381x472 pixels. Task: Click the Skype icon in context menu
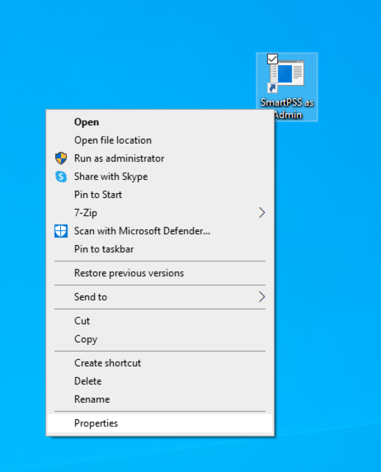click(61, 177)
